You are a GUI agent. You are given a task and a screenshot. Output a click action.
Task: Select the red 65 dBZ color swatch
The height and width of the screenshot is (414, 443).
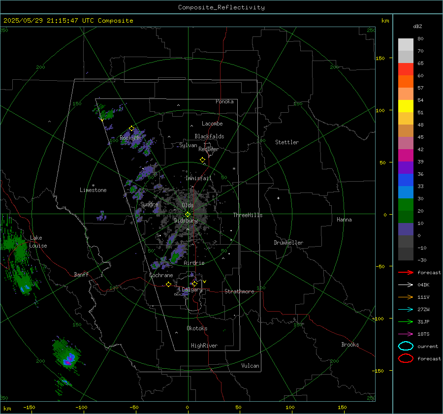(x=406, y=69)
